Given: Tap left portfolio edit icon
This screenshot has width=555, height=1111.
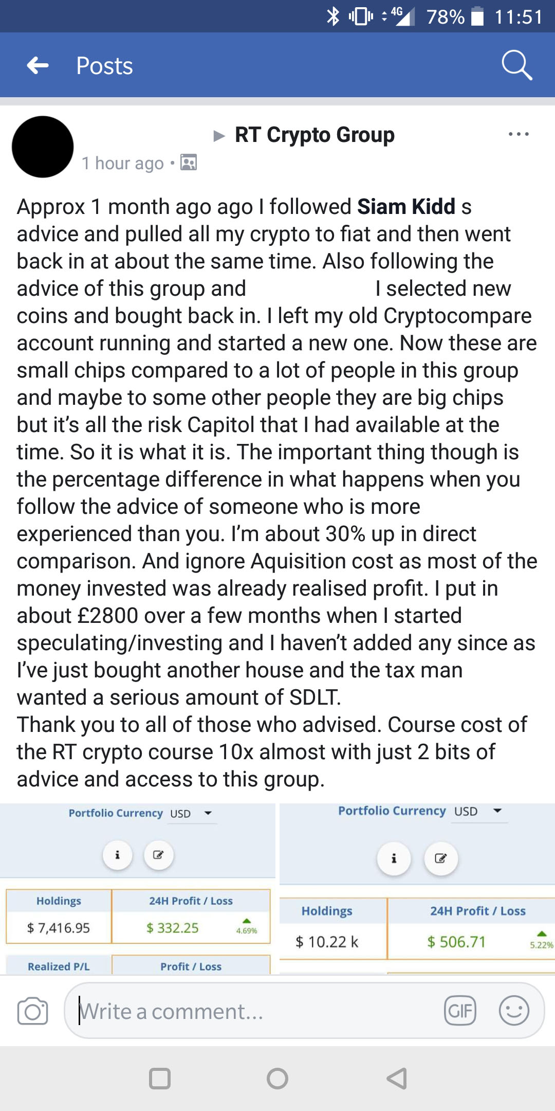Looking at the screenshot, I should coord(158,855).
